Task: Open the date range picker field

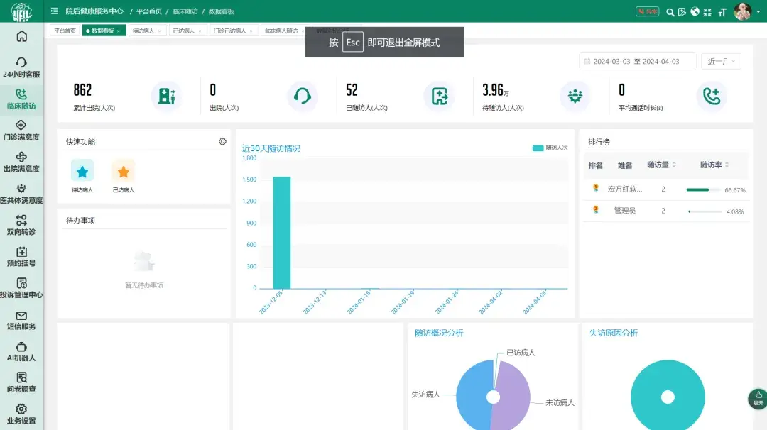Action: pos(637,61)
